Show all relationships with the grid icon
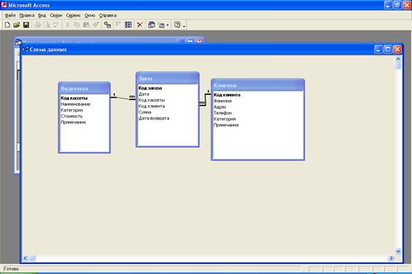Screen dimensions: 412x274 [128, 25]
